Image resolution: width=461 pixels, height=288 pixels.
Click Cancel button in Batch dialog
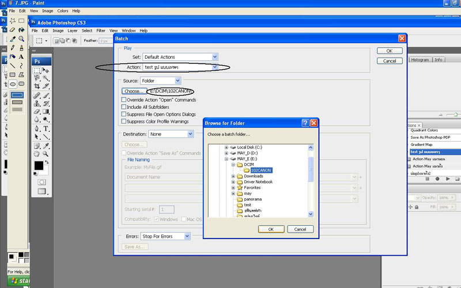(x=390, y=61)
